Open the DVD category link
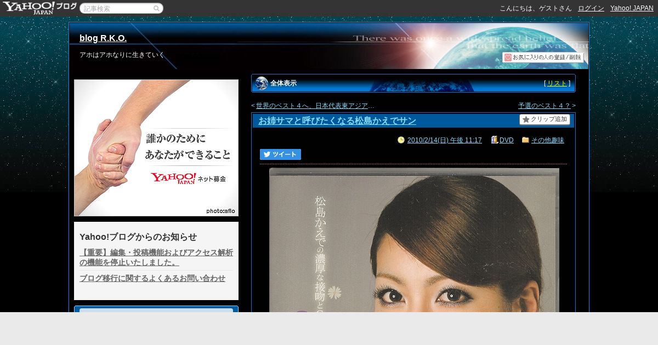This screenshot has height=345, width=658. [507, 140]
